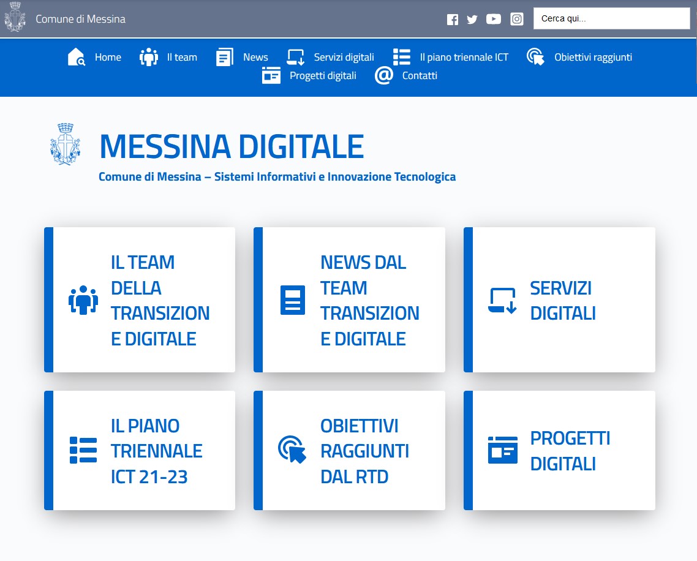Click the MESSINA DIGITALE title
Viewport: 697px width, 561px height.
[x=232, y=146]
